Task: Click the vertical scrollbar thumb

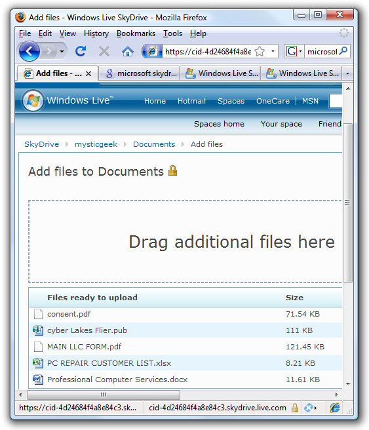Action: click(x=347, y=203)
